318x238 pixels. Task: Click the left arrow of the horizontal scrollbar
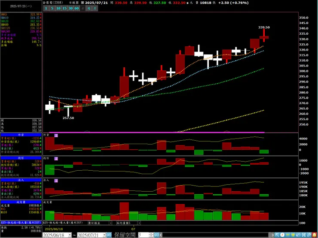pyautogui.click(x=161, y=235)
